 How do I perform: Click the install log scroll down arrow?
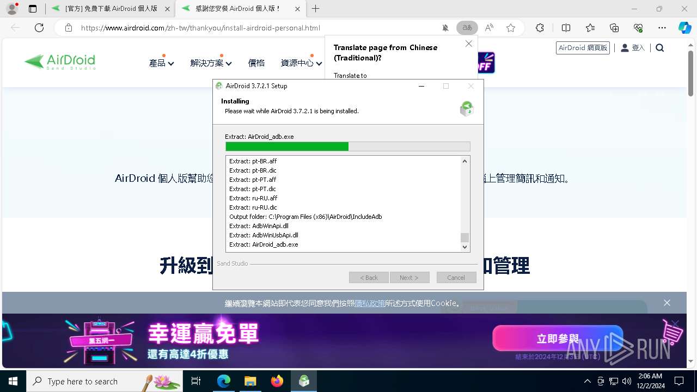pyautogui.click(x=464, y=247)
